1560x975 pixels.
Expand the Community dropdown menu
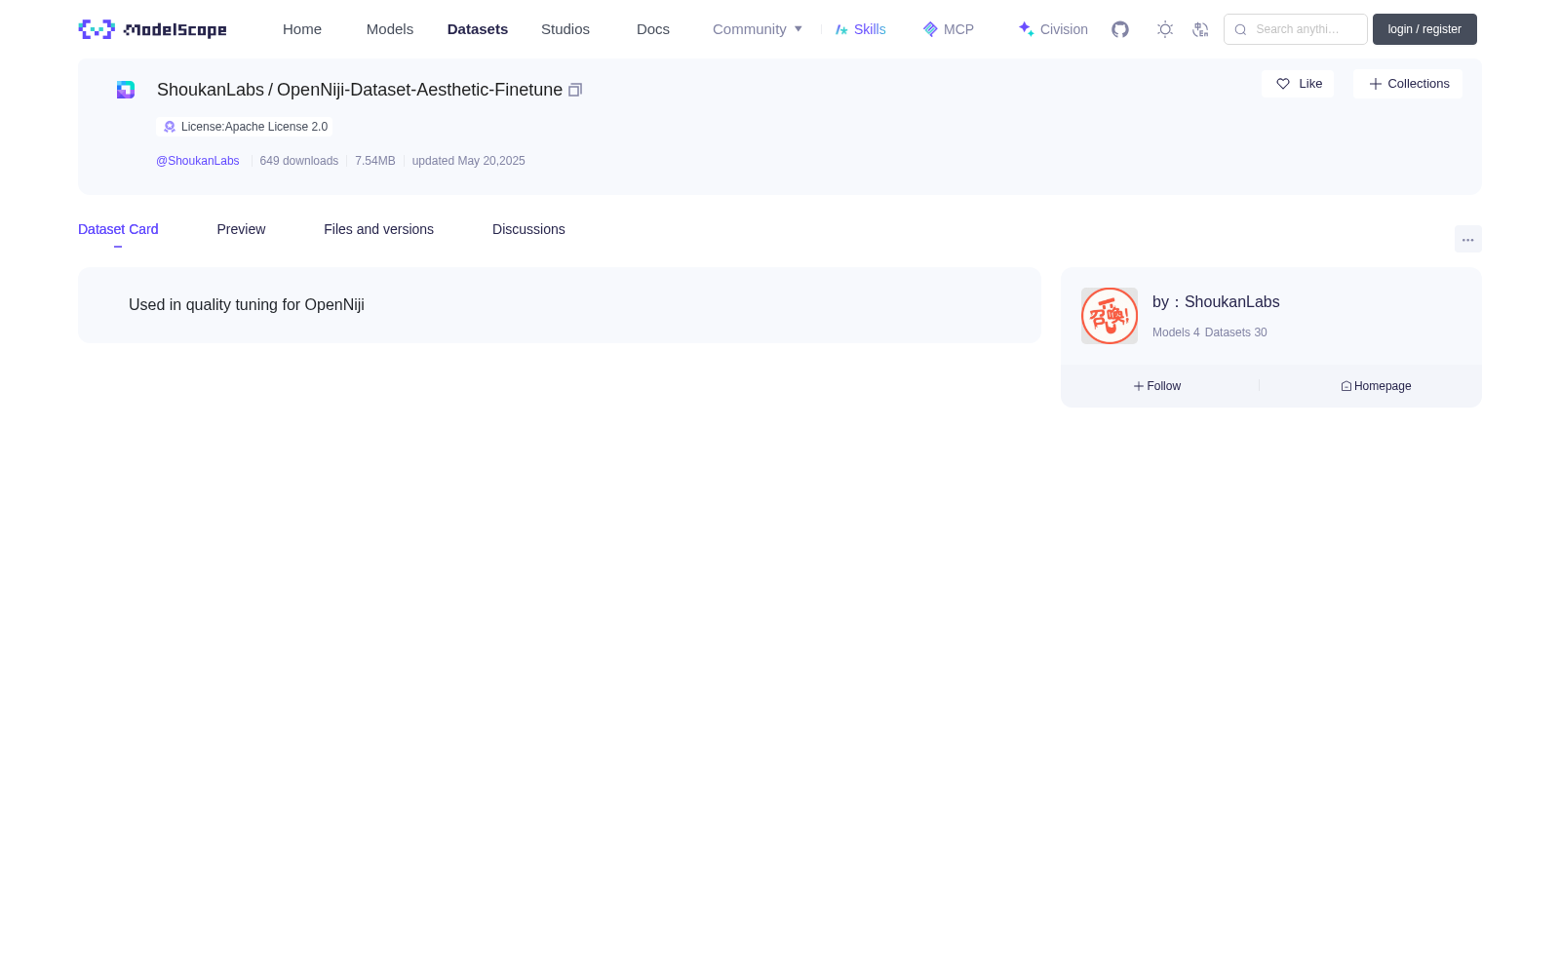pos(758,29)
